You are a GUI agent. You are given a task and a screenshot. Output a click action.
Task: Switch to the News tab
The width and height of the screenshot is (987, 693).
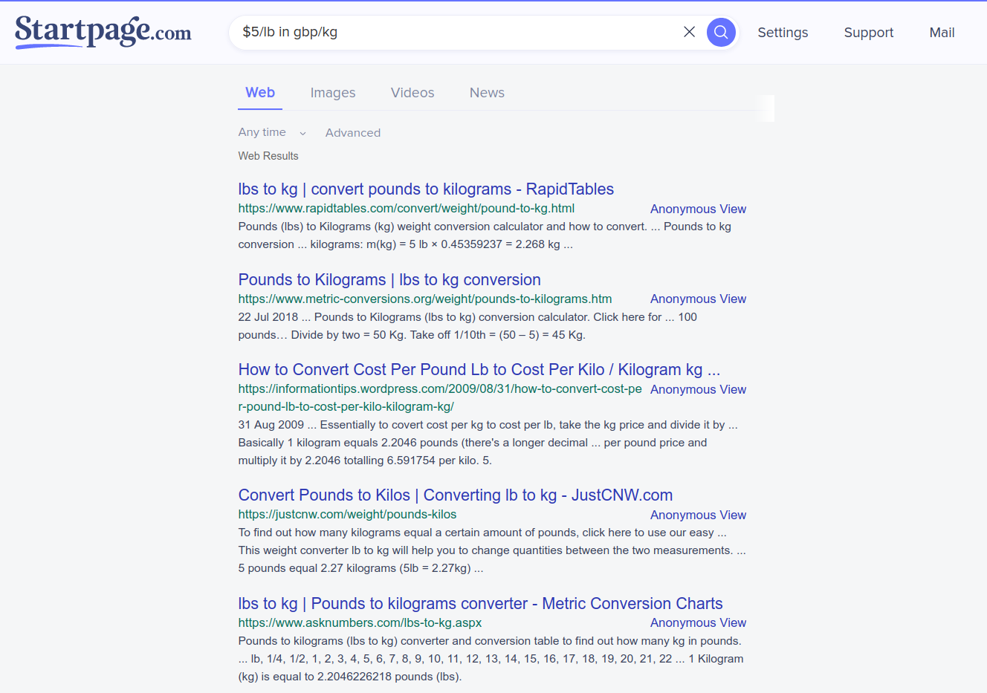pyautogui.click(x=487, y=93)
